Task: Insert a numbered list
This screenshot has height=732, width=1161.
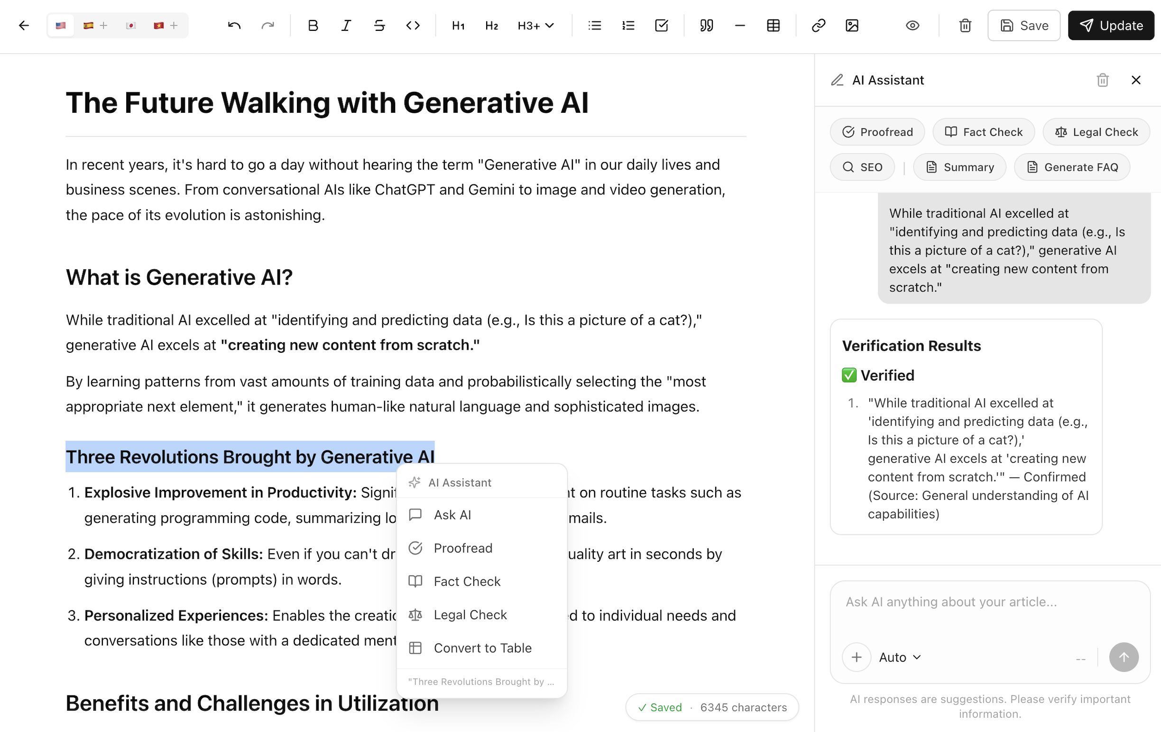Action: point(628,26)
